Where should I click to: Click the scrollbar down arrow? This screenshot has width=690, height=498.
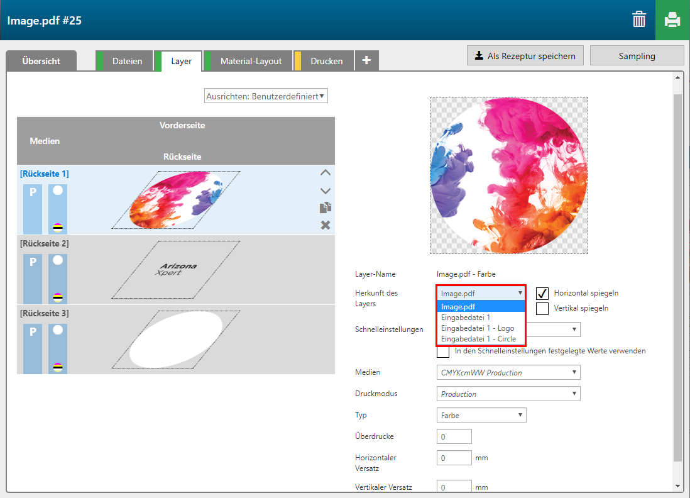coord(677,486)
